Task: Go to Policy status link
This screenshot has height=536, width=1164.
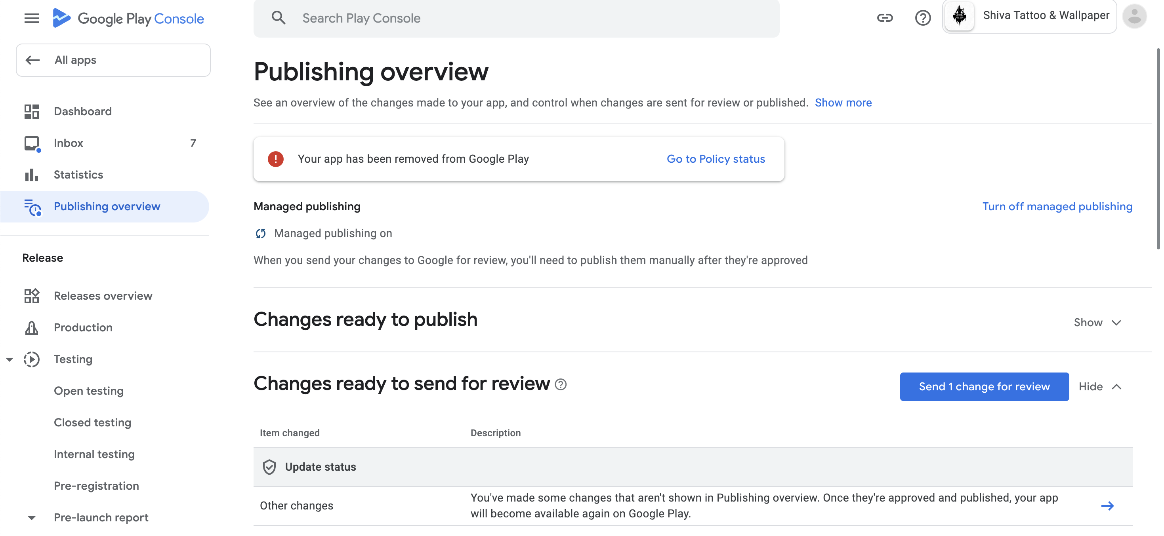Action: pos(716,159)
